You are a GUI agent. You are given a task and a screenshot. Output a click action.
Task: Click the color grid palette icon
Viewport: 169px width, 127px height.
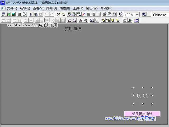click(x=136, y=20)
